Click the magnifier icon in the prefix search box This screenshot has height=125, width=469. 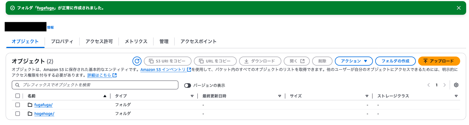(x=17, y=85)
